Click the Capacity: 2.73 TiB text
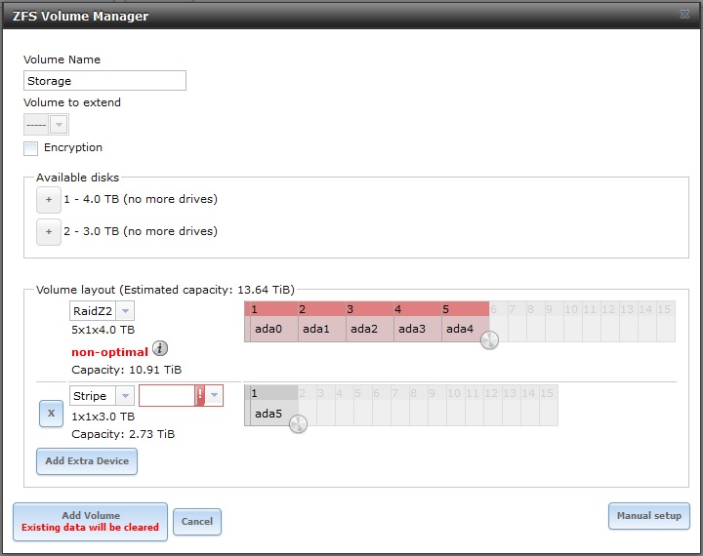This screenshot has height=556, width=703. coord(123,434)
